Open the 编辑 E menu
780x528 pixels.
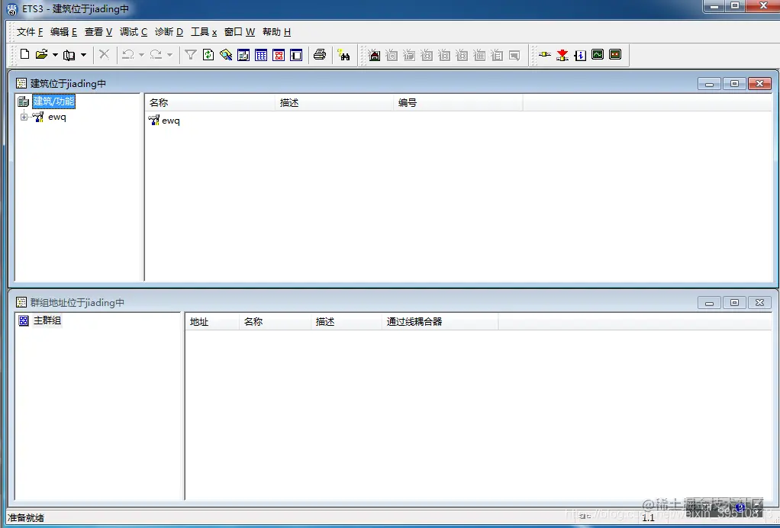click(x=63, y=32)
